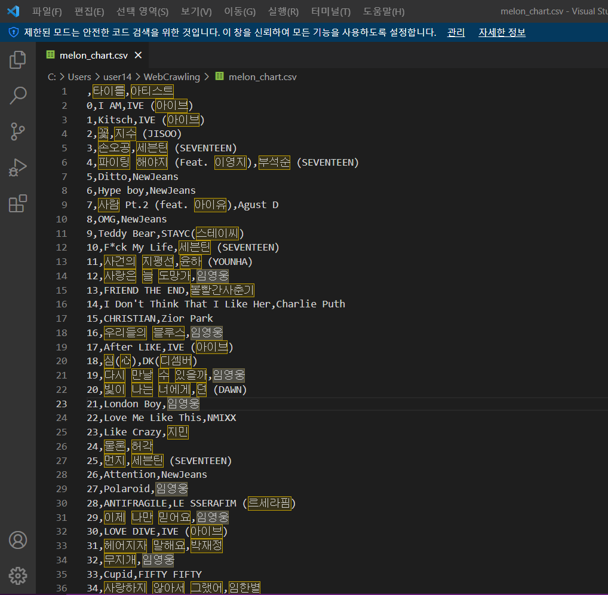Open the Explorer view in activity bar
Viewport: 608px width, 595px height.
click(17, 60)
